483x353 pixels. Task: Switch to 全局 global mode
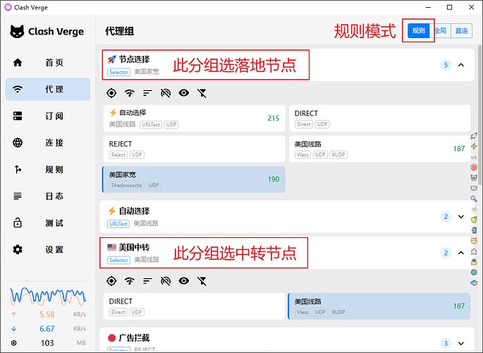(440, 30)
